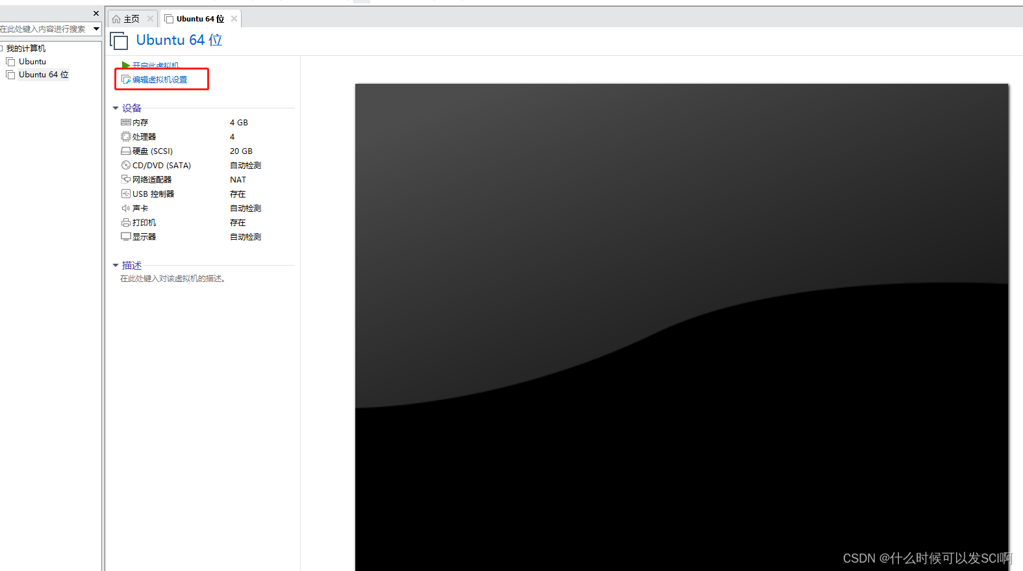Click the edit virtual machine settings icon
1023x571 pixels.
point(126,79)
